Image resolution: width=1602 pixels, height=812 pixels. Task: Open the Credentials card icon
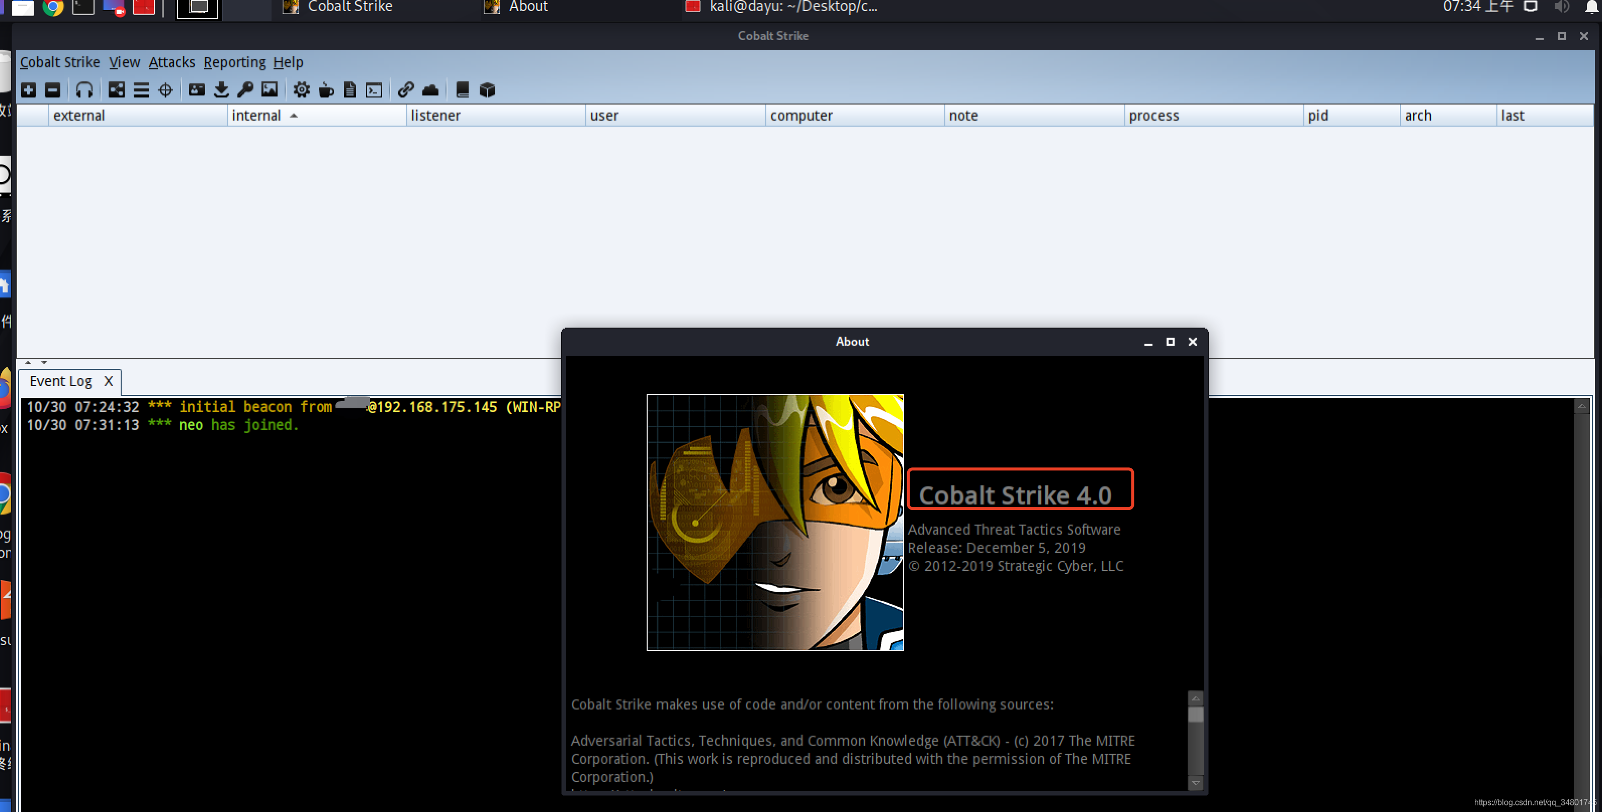[x=197, y=90]
